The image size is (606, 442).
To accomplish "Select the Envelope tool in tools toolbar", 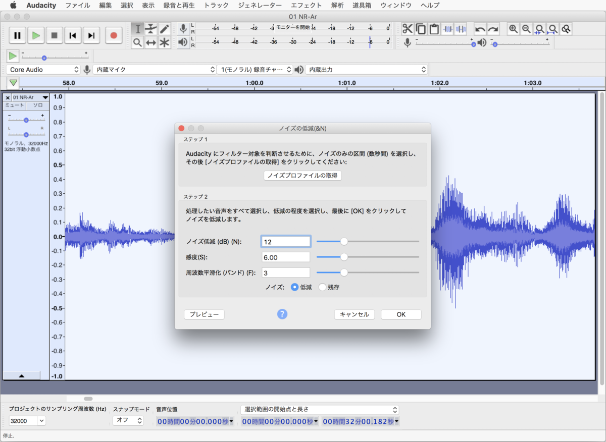I will coord(151,29).
